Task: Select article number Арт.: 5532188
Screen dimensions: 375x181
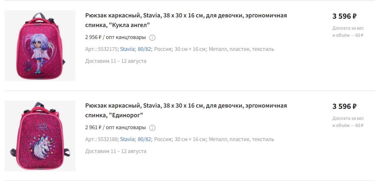Action: pyautogui.click(x=102, y=139)
